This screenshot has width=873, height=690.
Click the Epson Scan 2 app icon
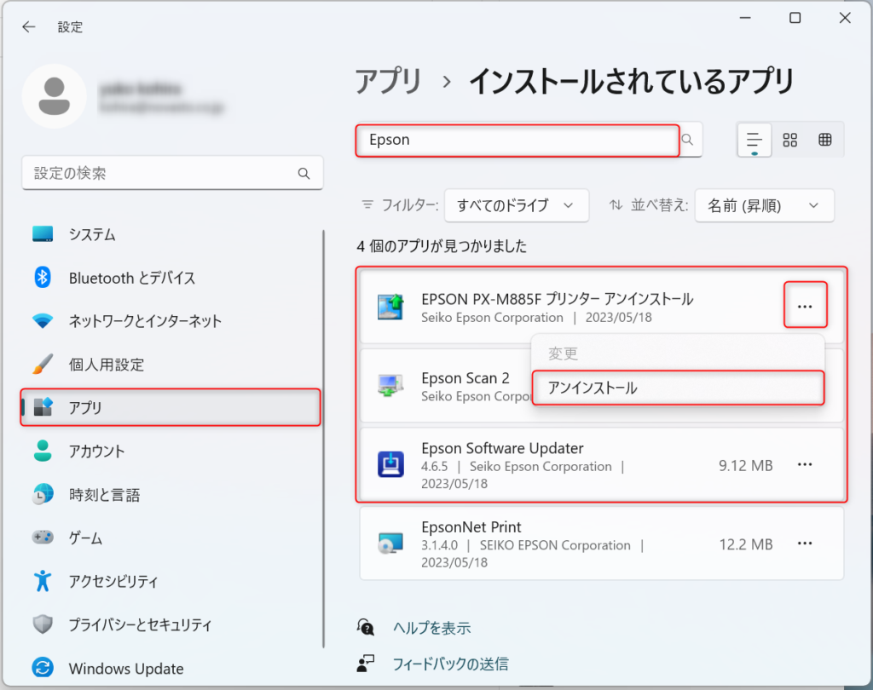390,386
